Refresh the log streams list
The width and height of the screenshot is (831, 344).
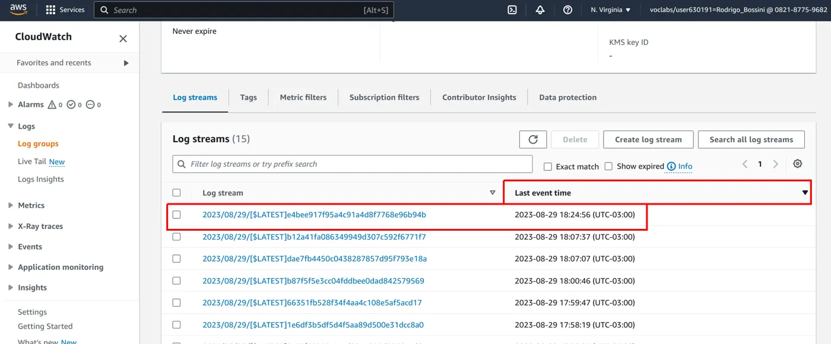pyautogui.click(x=533, y=139)
